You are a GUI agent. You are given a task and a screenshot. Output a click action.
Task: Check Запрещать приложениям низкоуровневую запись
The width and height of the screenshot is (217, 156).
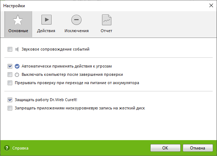pyautogui.click(x=10, y=108)
